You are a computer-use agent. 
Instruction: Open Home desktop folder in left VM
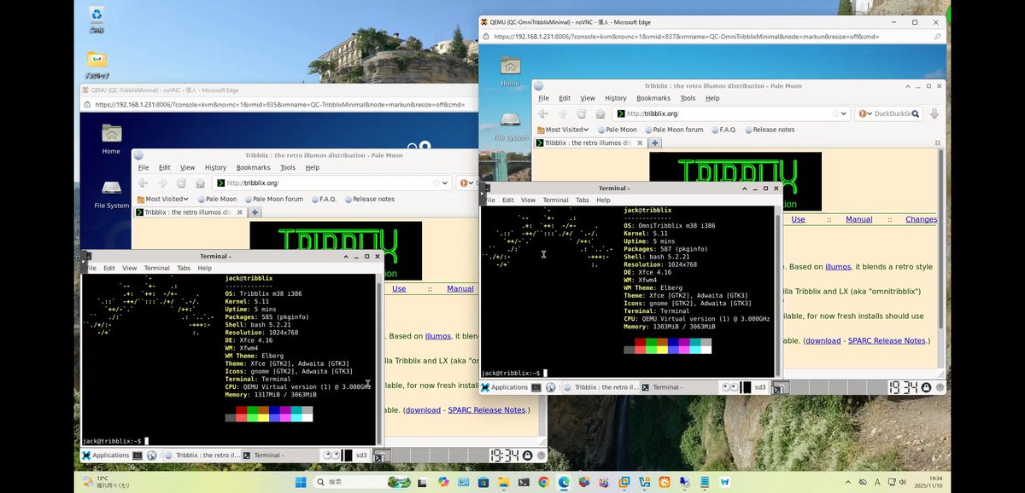tap(111, 137)
